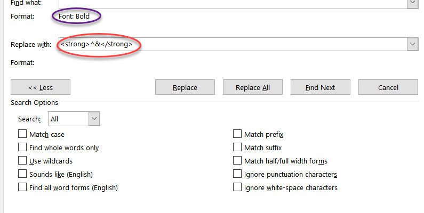Toggle the Use wildcards option
Image resolution: width=424 pixels, height=213 pixels.
pyautogui.click(x=22, y=160)
